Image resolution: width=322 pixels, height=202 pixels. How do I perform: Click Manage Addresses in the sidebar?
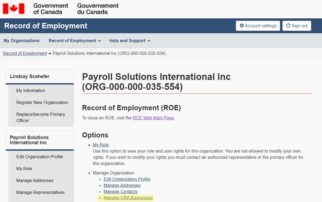(35, 180)
